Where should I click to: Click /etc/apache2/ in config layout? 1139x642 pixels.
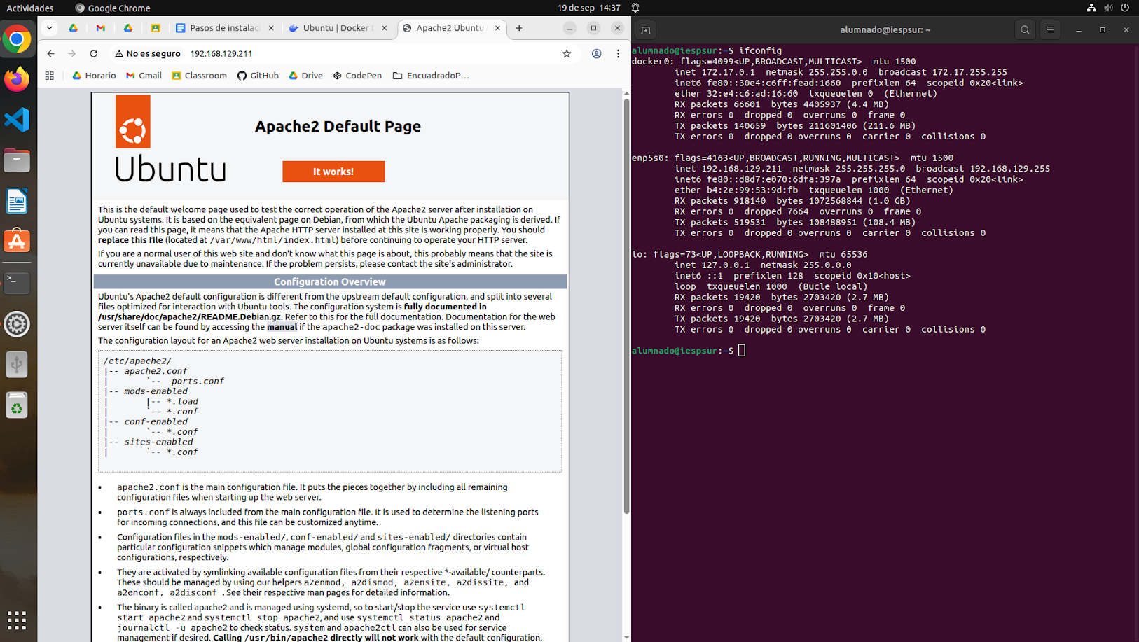tap(137, 361)
